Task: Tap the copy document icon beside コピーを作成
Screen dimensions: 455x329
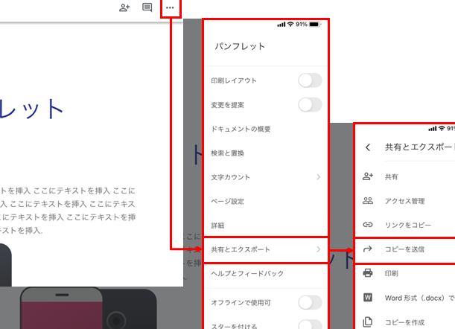Action: [x=368, y=322]
